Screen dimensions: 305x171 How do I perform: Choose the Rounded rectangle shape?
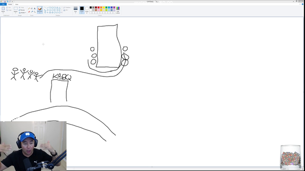pos(55,8)
